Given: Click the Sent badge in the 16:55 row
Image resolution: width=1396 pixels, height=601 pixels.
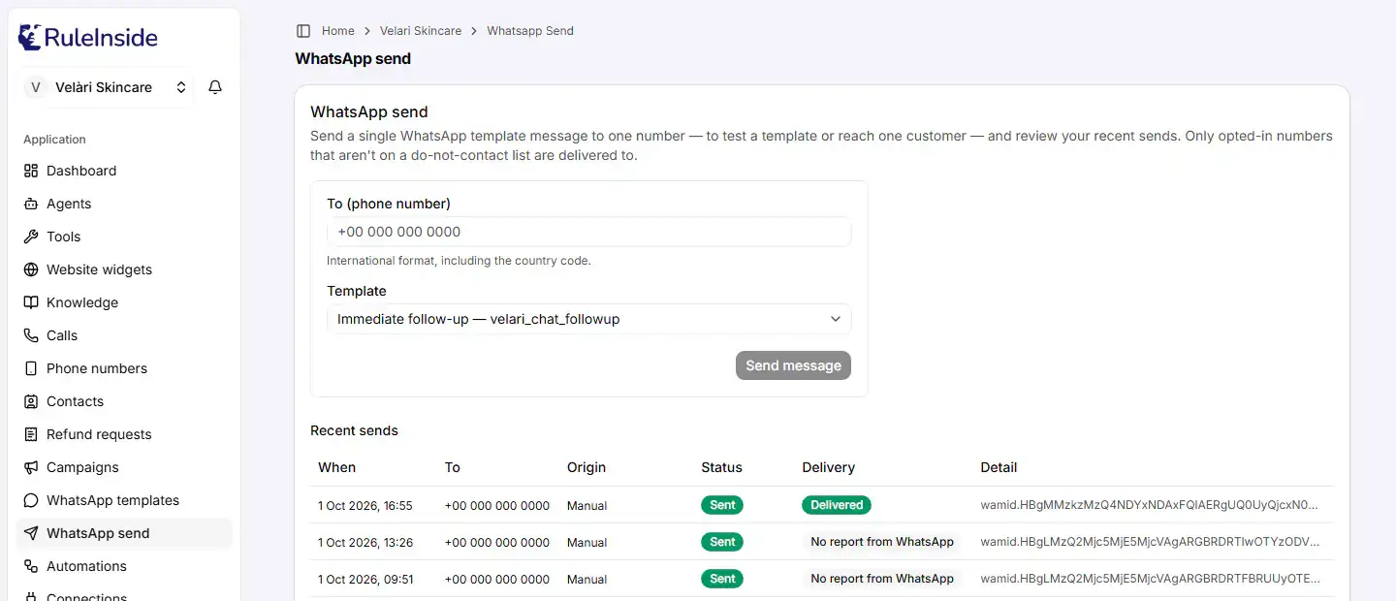Looking at the screenshot, I should (722, 505).
